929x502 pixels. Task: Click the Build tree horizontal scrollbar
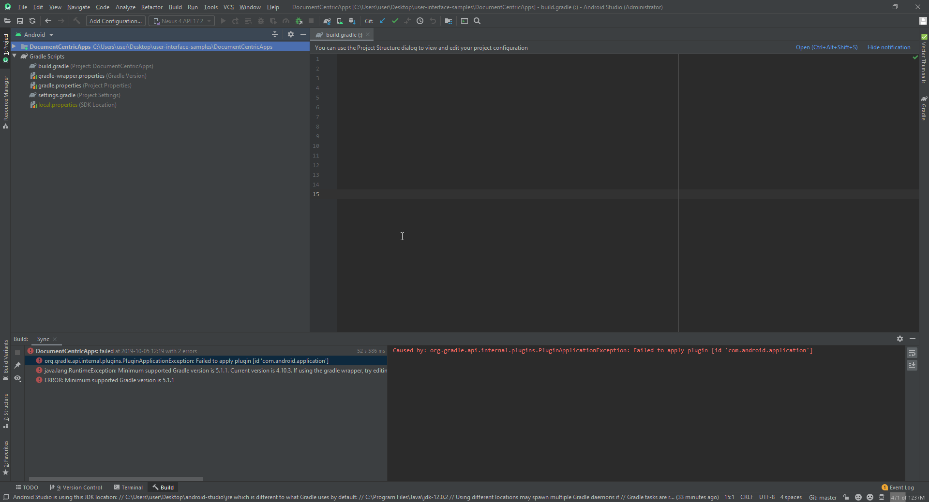point(116,479)
